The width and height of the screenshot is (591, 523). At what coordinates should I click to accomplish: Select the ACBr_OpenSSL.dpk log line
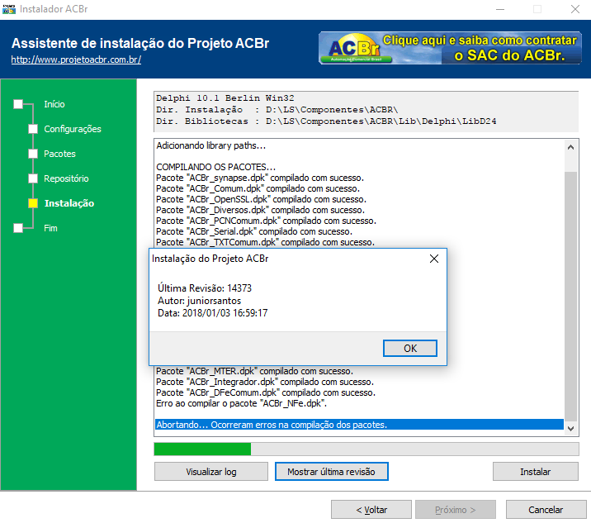pyautogui.click(x=261, y=199)
